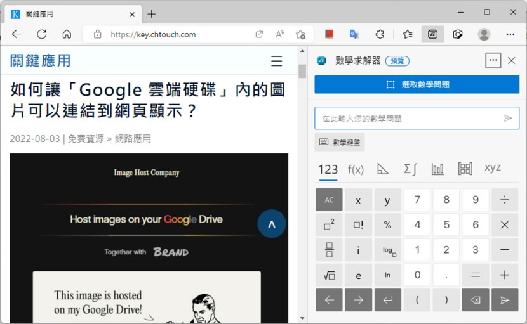Switch to the calculus sigma-integral tab

pyautogui.click(x=410, y=169)
